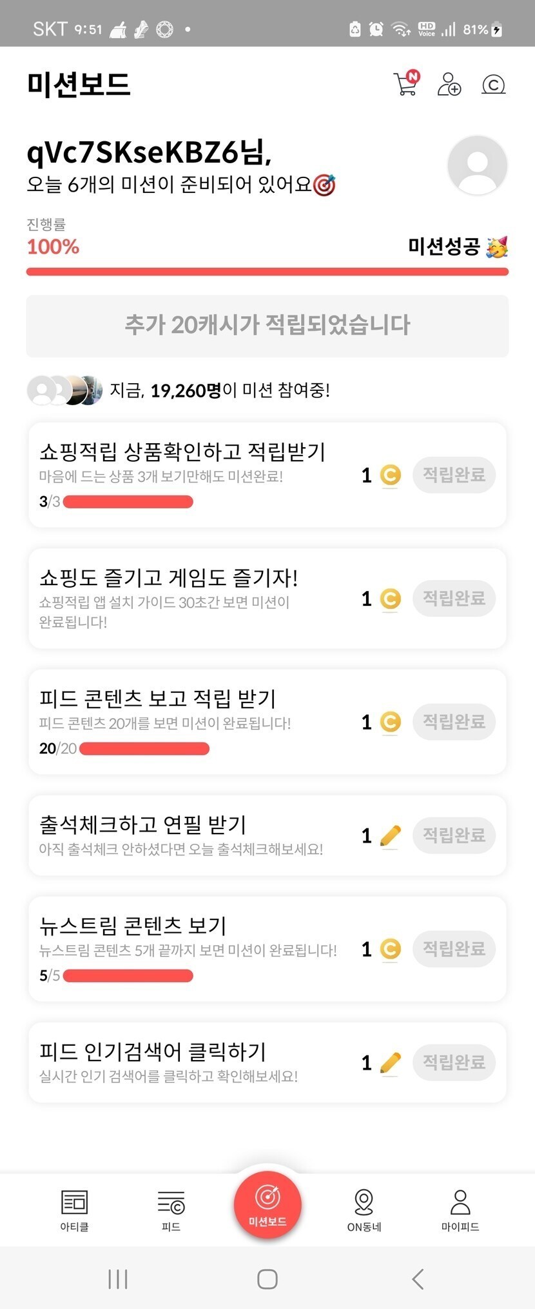Go to the 마이피드 tab

[460, 1209]
